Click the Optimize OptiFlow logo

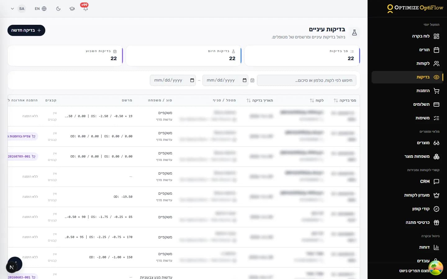pos(415,8)
